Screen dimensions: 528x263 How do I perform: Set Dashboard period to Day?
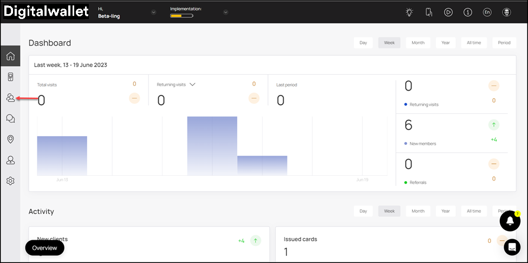pyautogui.click(x=363, y=43)
